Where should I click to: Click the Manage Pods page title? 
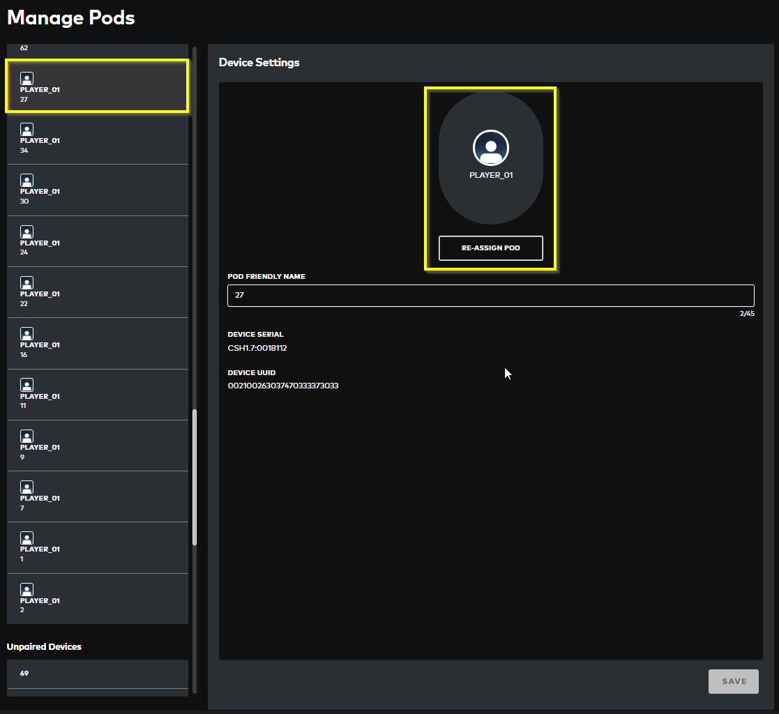[71, 18]
